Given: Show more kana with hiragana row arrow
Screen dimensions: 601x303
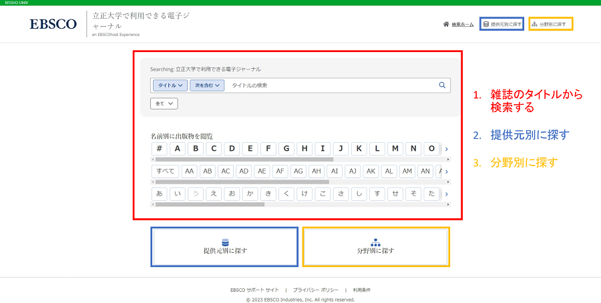Looking at the screenshot, I should (x=447, y=194).
